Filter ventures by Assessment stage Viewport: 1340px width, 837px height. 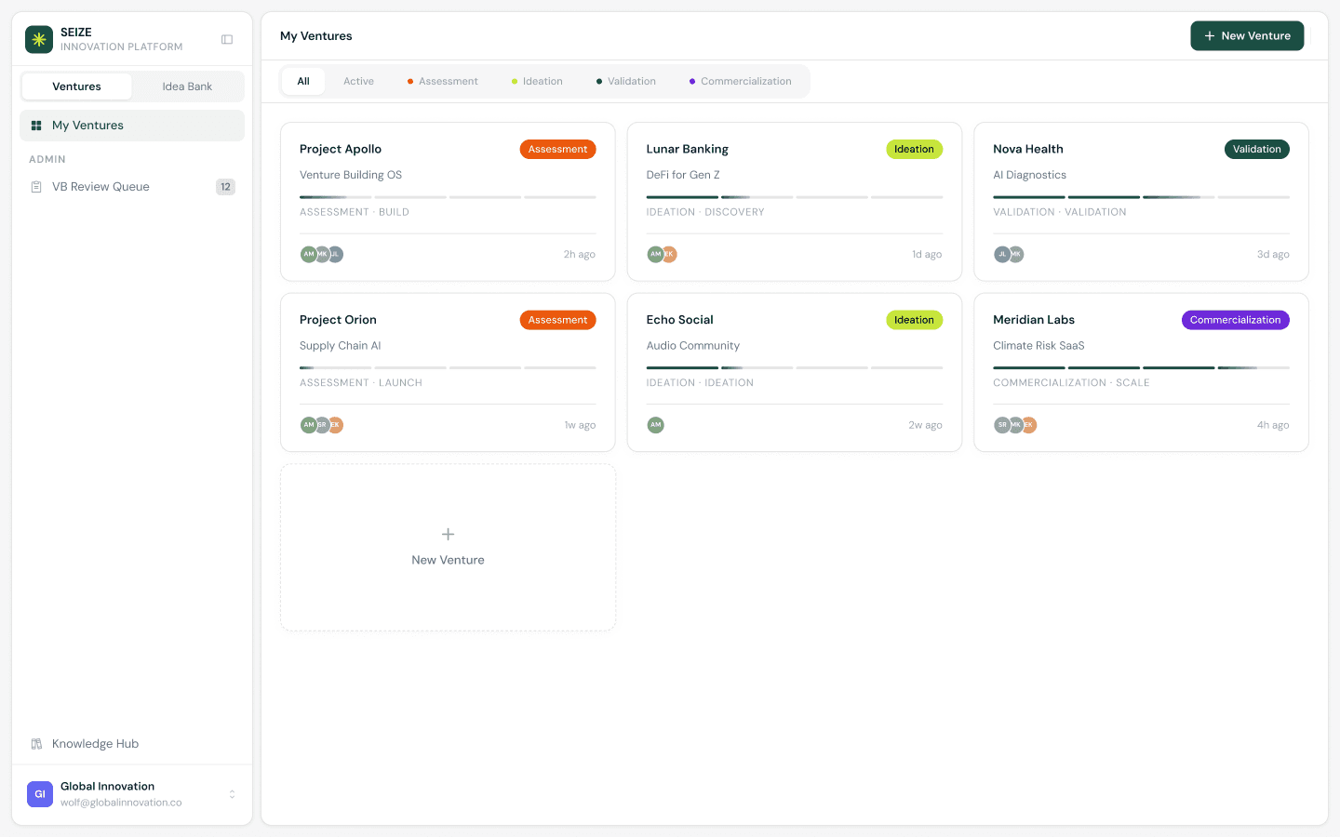tap(443, 82)
